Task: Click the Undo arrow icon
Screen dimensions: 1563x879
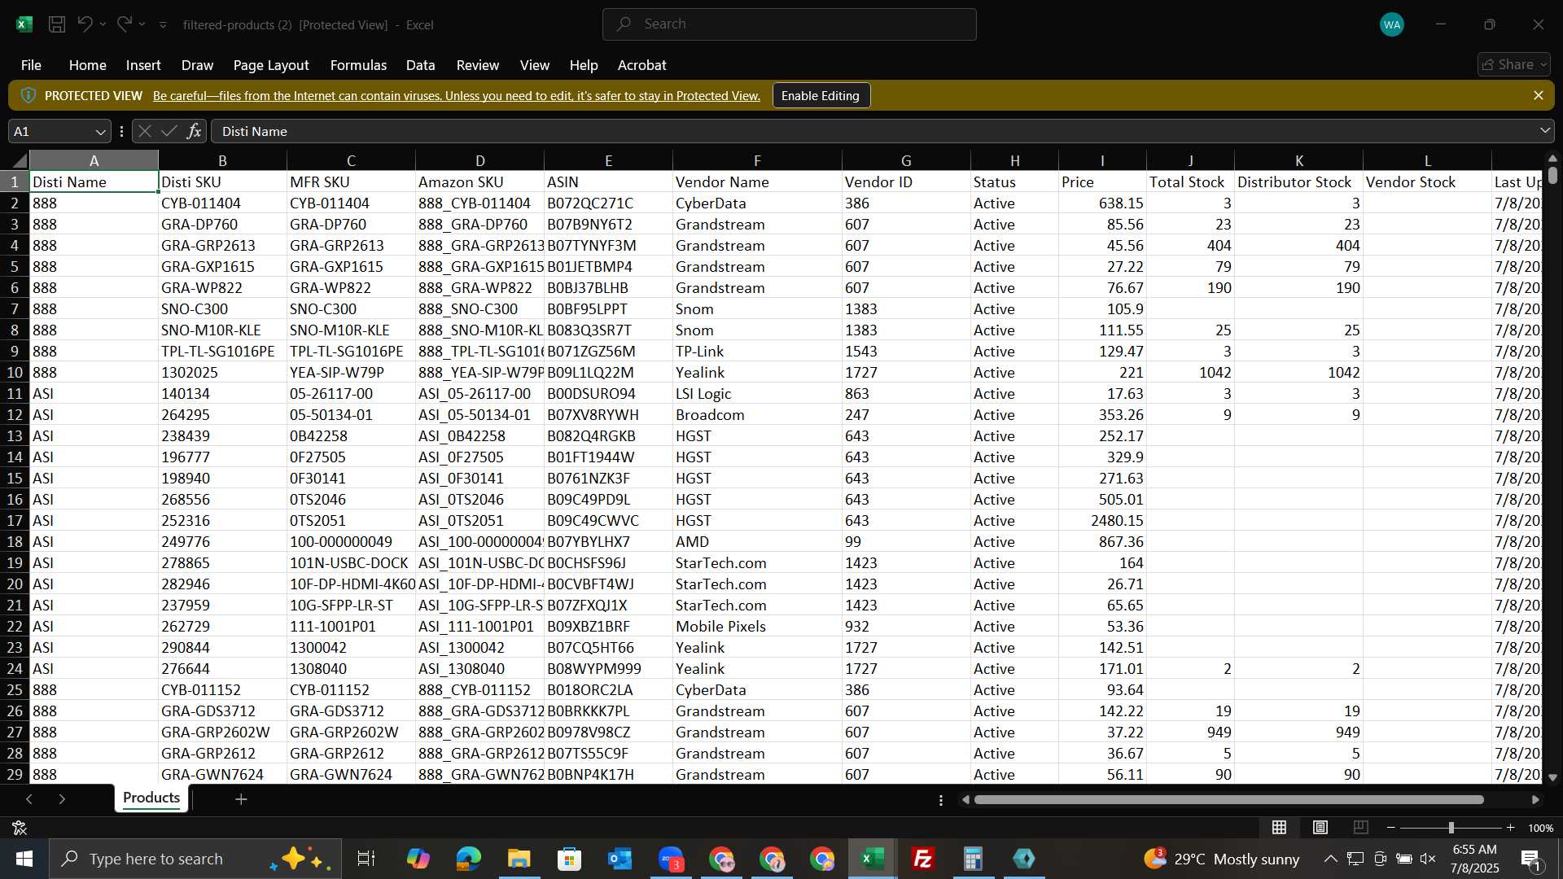Action: (x=85, y=24)
